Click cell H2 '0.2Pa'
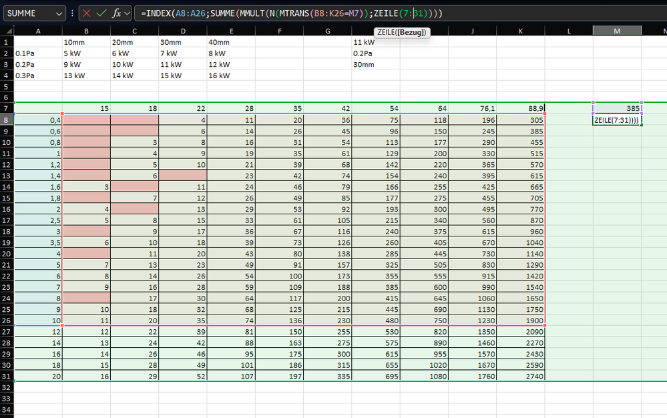667x418 pixels. (x=376, y=53)
